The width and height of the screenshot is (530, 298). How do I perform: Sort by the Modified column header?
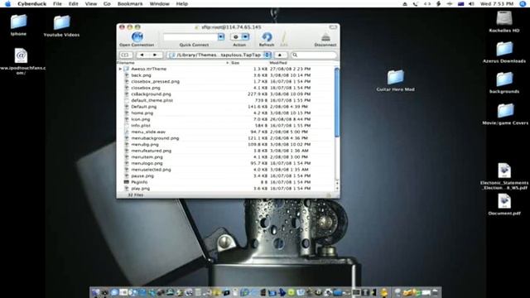pyautogui.click(x=301, y=63)
